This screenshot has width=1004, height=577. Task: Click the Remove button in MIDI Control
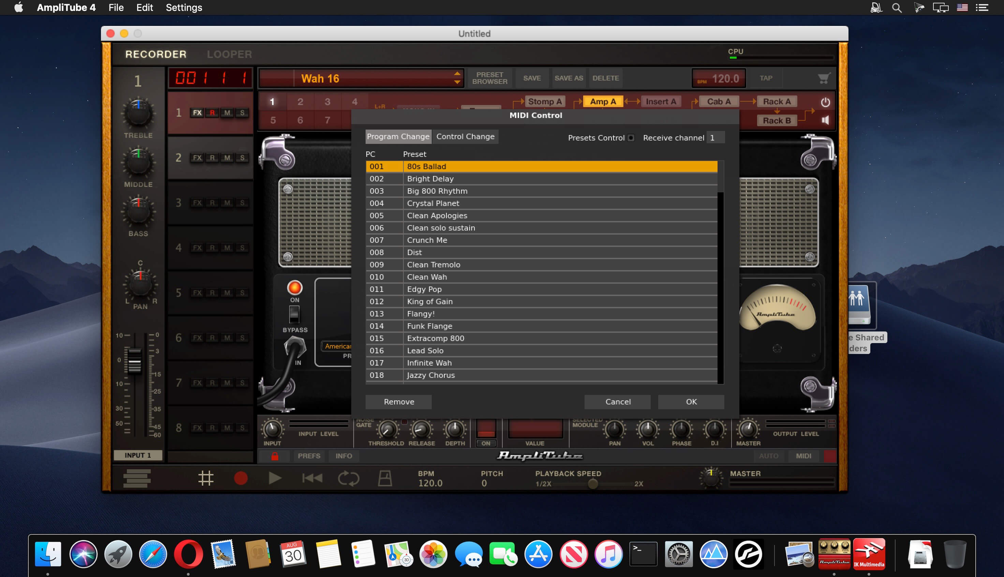(x=399, y=402)
